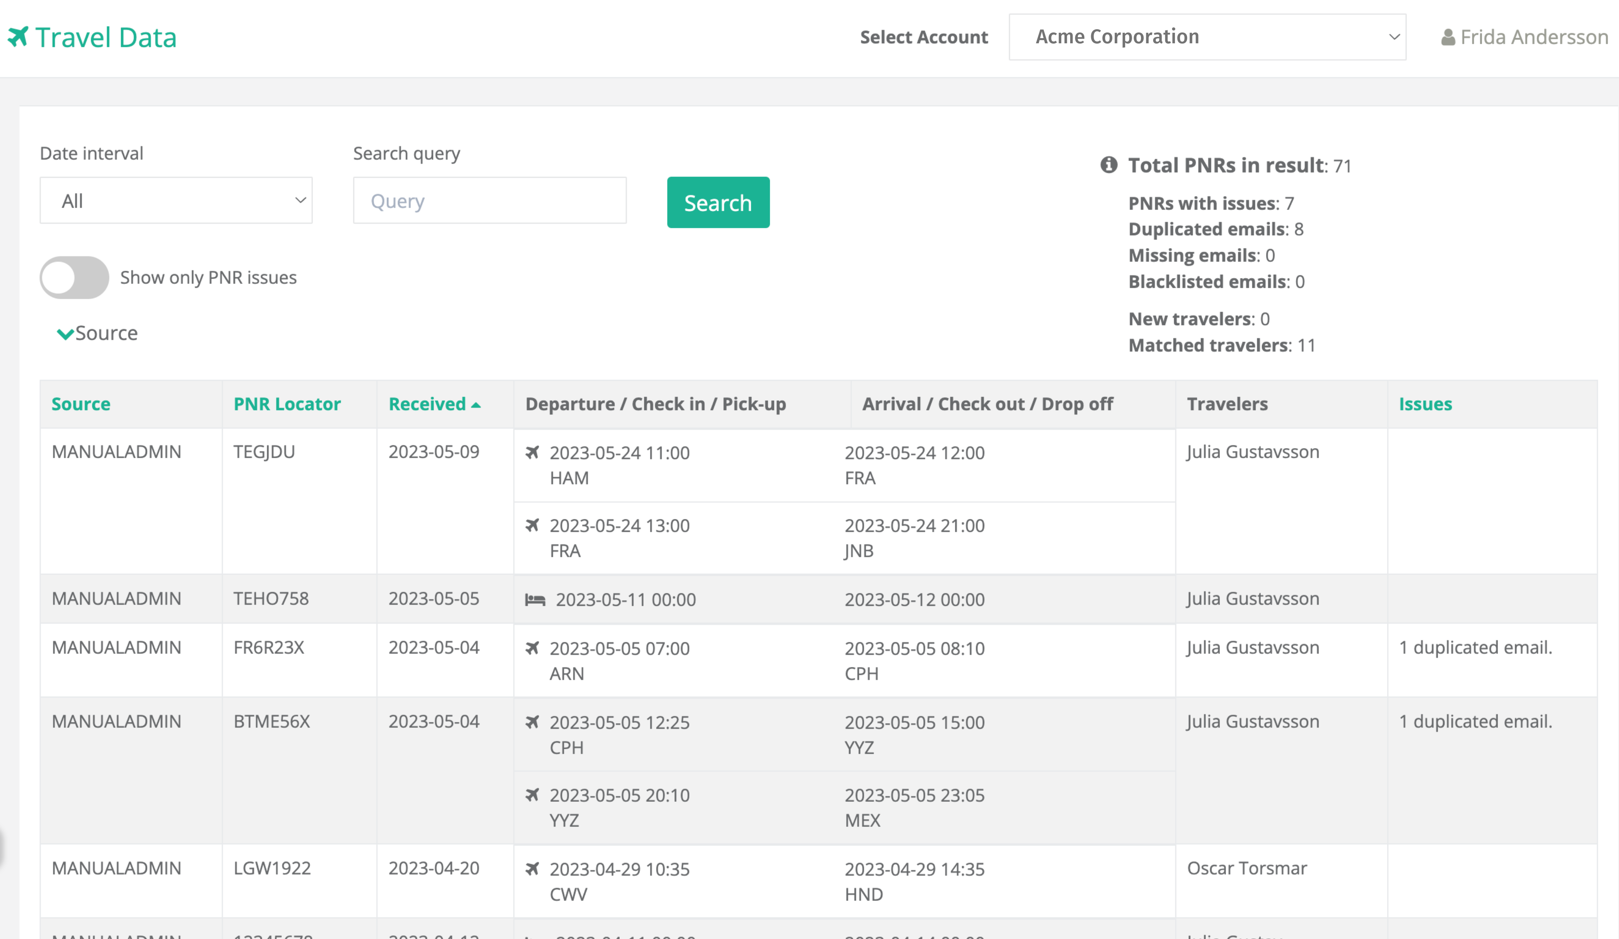Screen dimensions: 1619x939
Task: Click the flight icon for the CWV departure
Action: pyautogui.click(x=533, y=869)
